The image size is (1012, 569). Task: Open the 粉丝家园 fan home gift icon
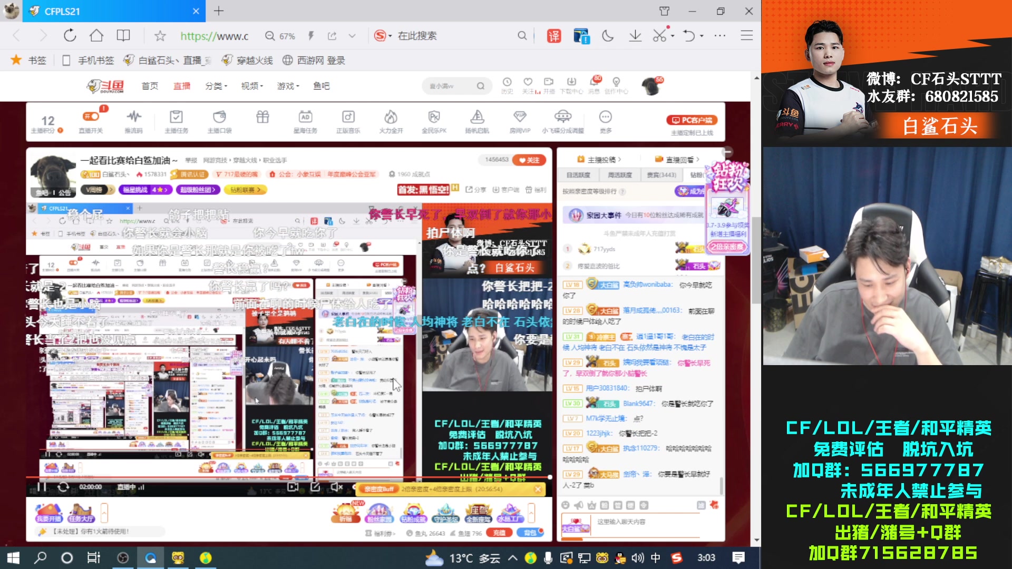[379, 513]
